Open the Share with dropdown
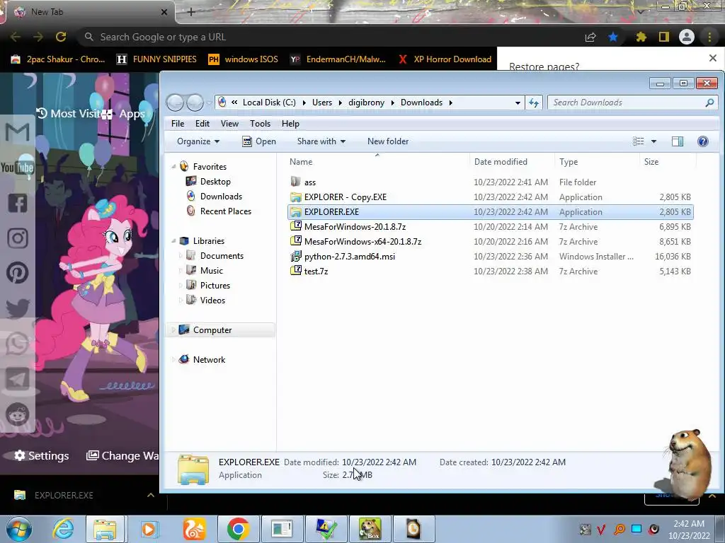This screenshot has height=543, width=725. pos(321,141)
